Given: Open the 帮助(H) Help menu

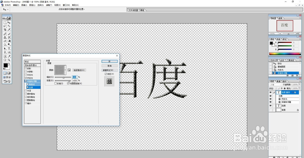Looking at the screenshot, I should pos(75,5).
